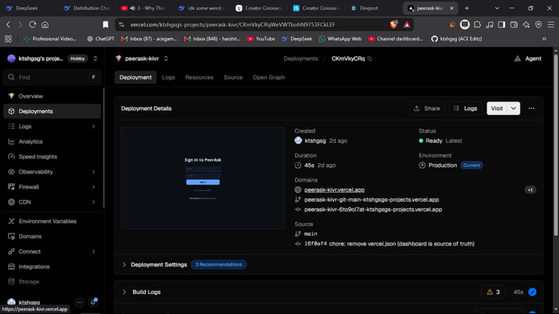
Task: Open peerask-kivr-6to9ol7at domain link
Action: point(373,209)
